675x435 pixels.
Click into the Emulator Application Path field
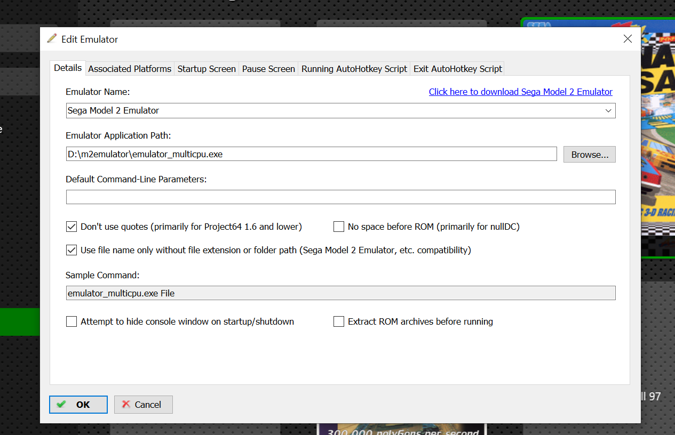pyautogui.click(x=311, y=154)
